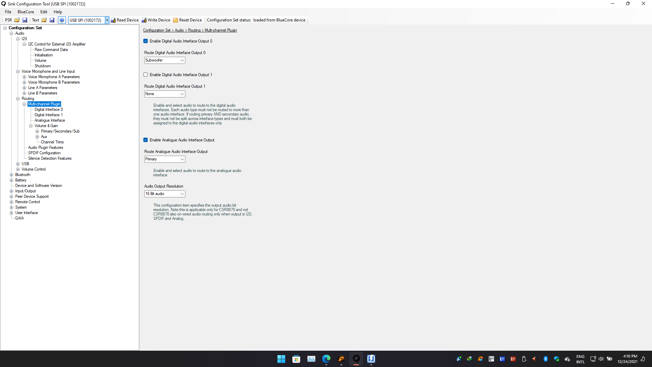Follow Routing breadcrumb link
652x367 pixels.
point(194,30)
